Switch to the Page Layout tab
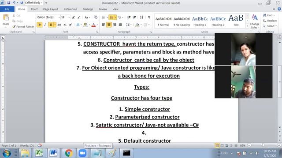Viewport: 282px width, 158px height. [51, 9]
